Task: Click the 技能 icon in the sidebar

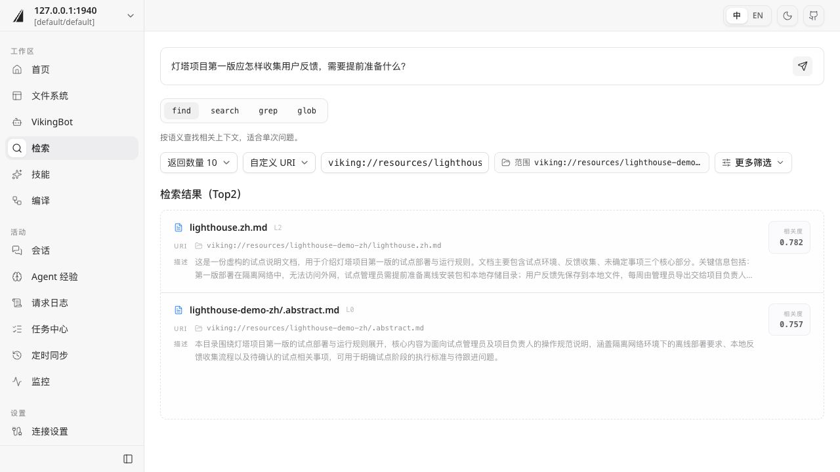Action: click(18, 174)
